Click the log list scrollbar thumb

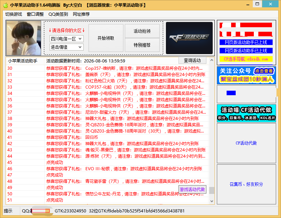click(x=212, y=190)
